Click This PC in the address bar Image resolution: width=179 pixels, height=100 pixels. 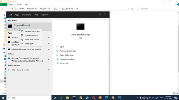coord(22,9)
